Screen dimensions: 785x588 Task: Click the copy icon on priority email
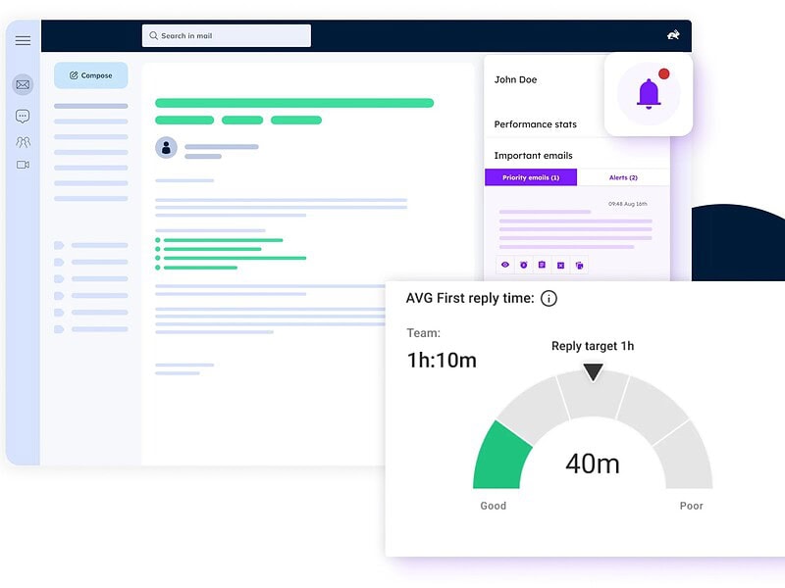(x=579, y=265)
